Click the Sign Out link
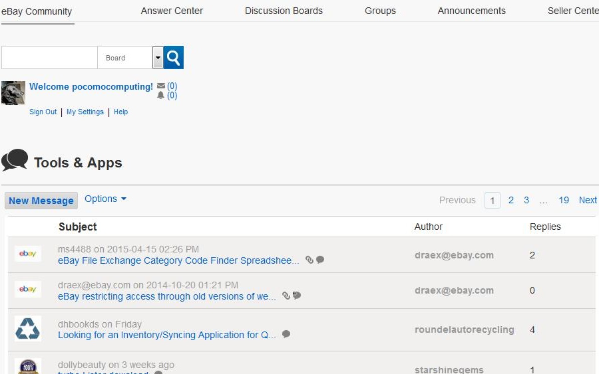599x374 pixels. click(x=43, y=112)
